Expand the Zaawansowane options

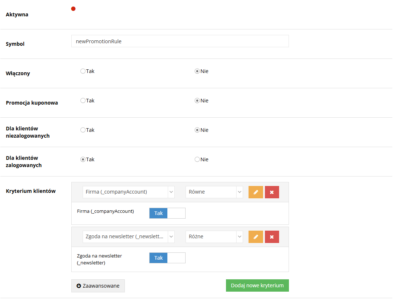tap(98, 286)
